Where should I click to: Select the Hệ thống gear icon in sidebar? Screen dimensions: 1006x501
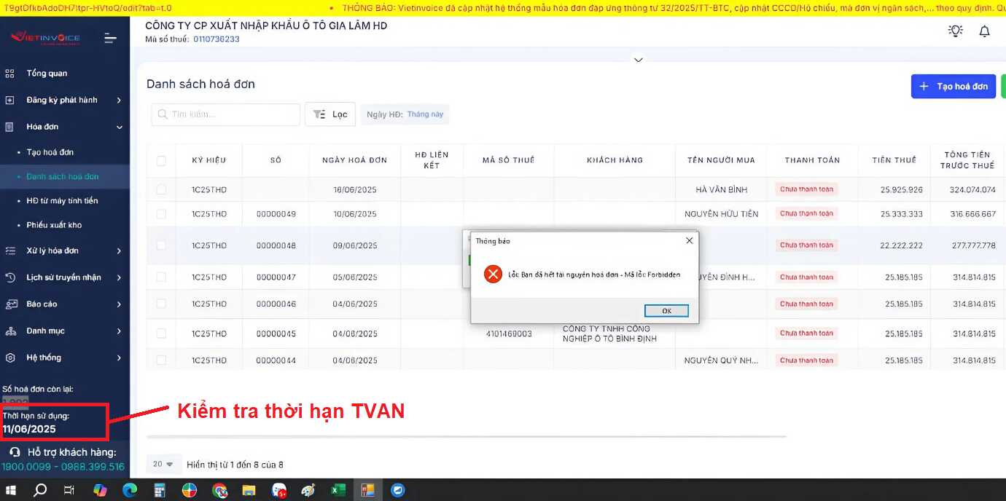pyautogui.click(x=9, y=358)
